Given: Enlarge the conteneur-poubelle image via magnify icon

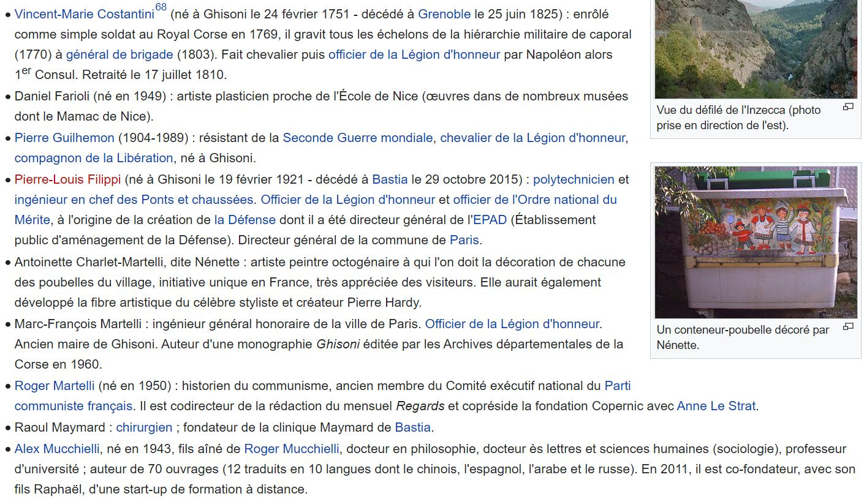Looking at the screenshot, I should pyautogui.click(x=848, y=326).
